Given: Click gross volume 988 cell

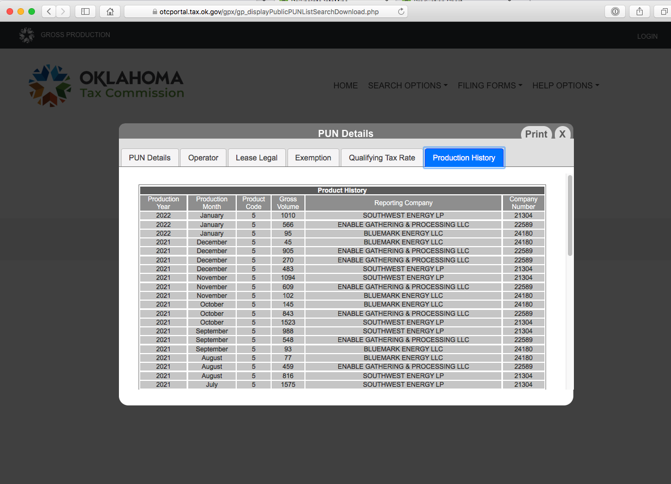Looking at the screenshot, I should click(288, 331).
